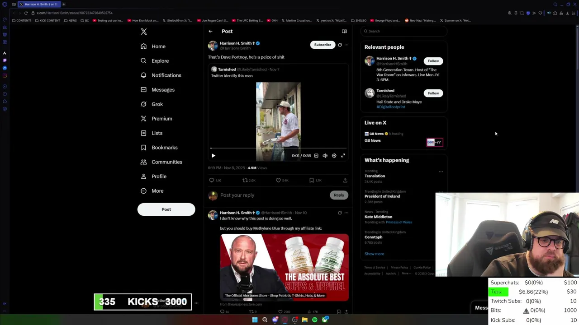This screenshot has width=579, height=325.
Task: Click the X search box
Action: 404,31
